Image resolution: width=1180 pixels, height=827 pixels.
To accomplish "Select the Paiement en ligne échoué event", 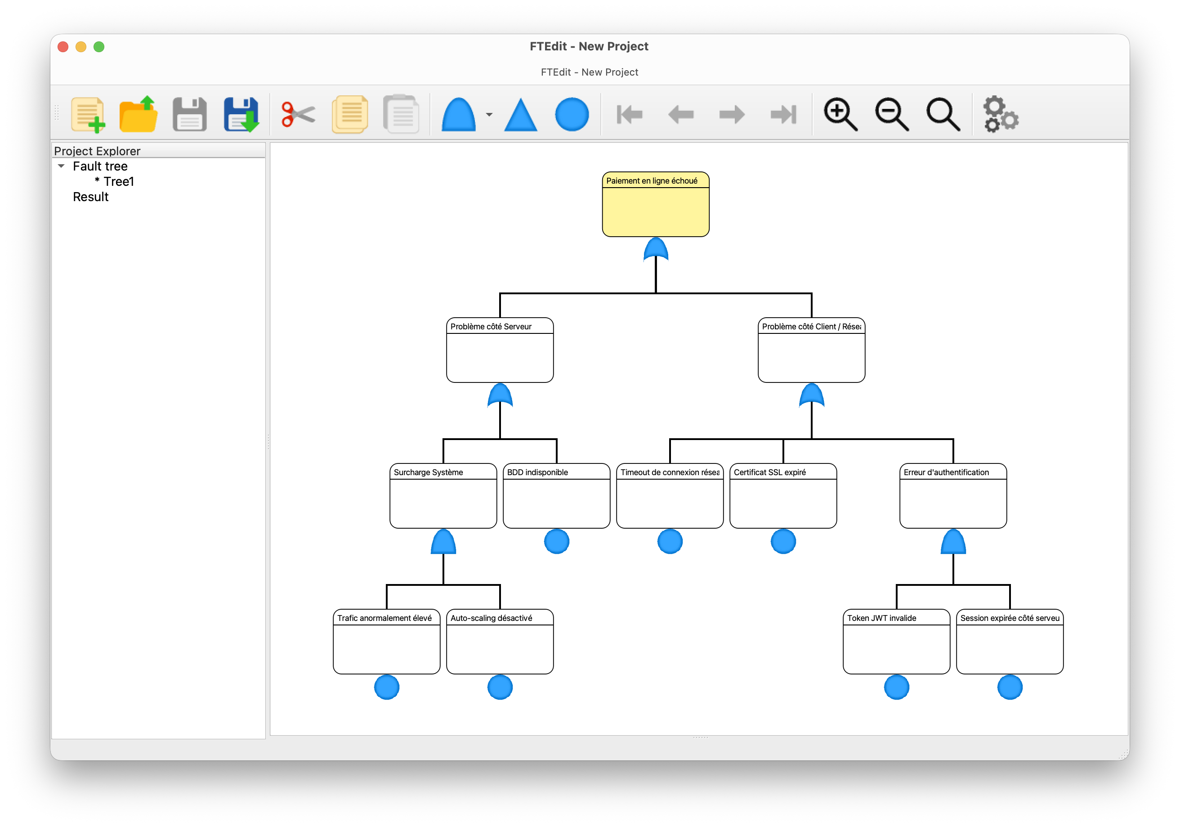I will (656, 204).
